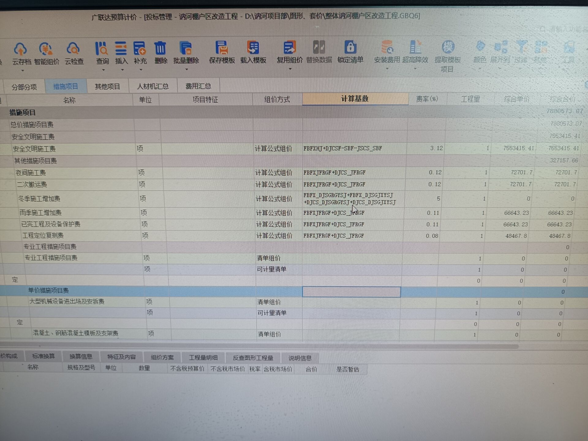Click the 项目特征 column header
The image size is (588, 441).
(x=205, y=100)
